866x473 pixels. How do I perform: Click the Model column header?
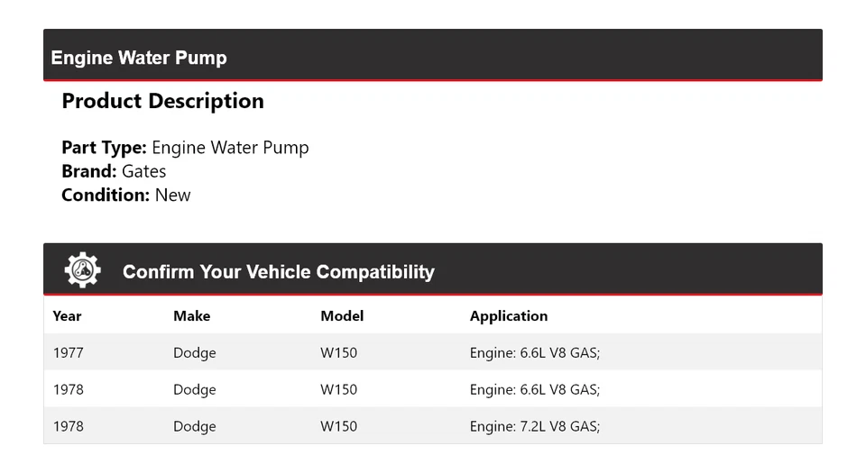tap(342, 316)
